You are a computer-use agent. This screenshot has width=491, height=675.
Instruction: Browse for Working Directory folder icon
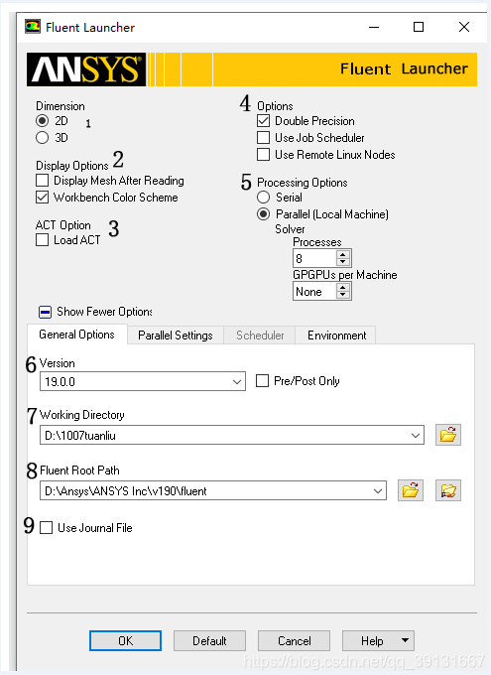[x=448, y=435]
